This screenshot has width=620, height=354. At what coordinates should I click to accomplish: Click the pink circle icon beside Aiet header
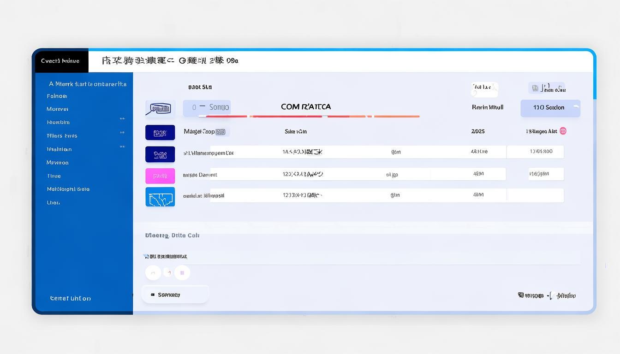[x=563, y=131]
